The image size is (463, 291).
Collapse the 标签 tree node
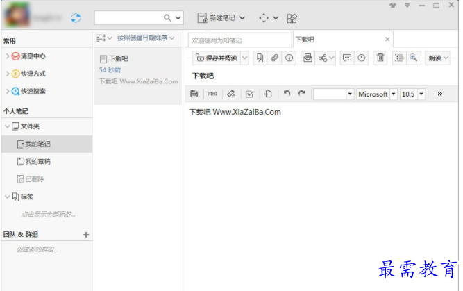click(x=8, y=197)
